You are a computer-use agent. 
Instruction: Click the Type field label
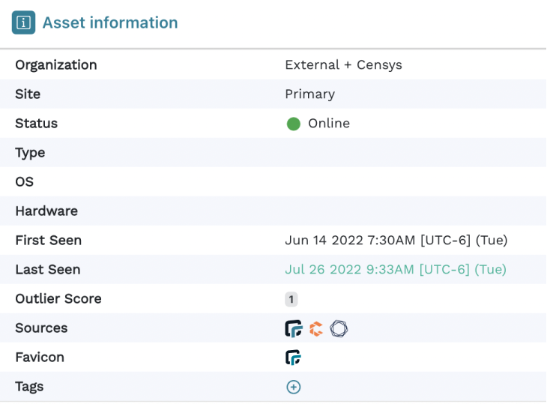(30, 153)
